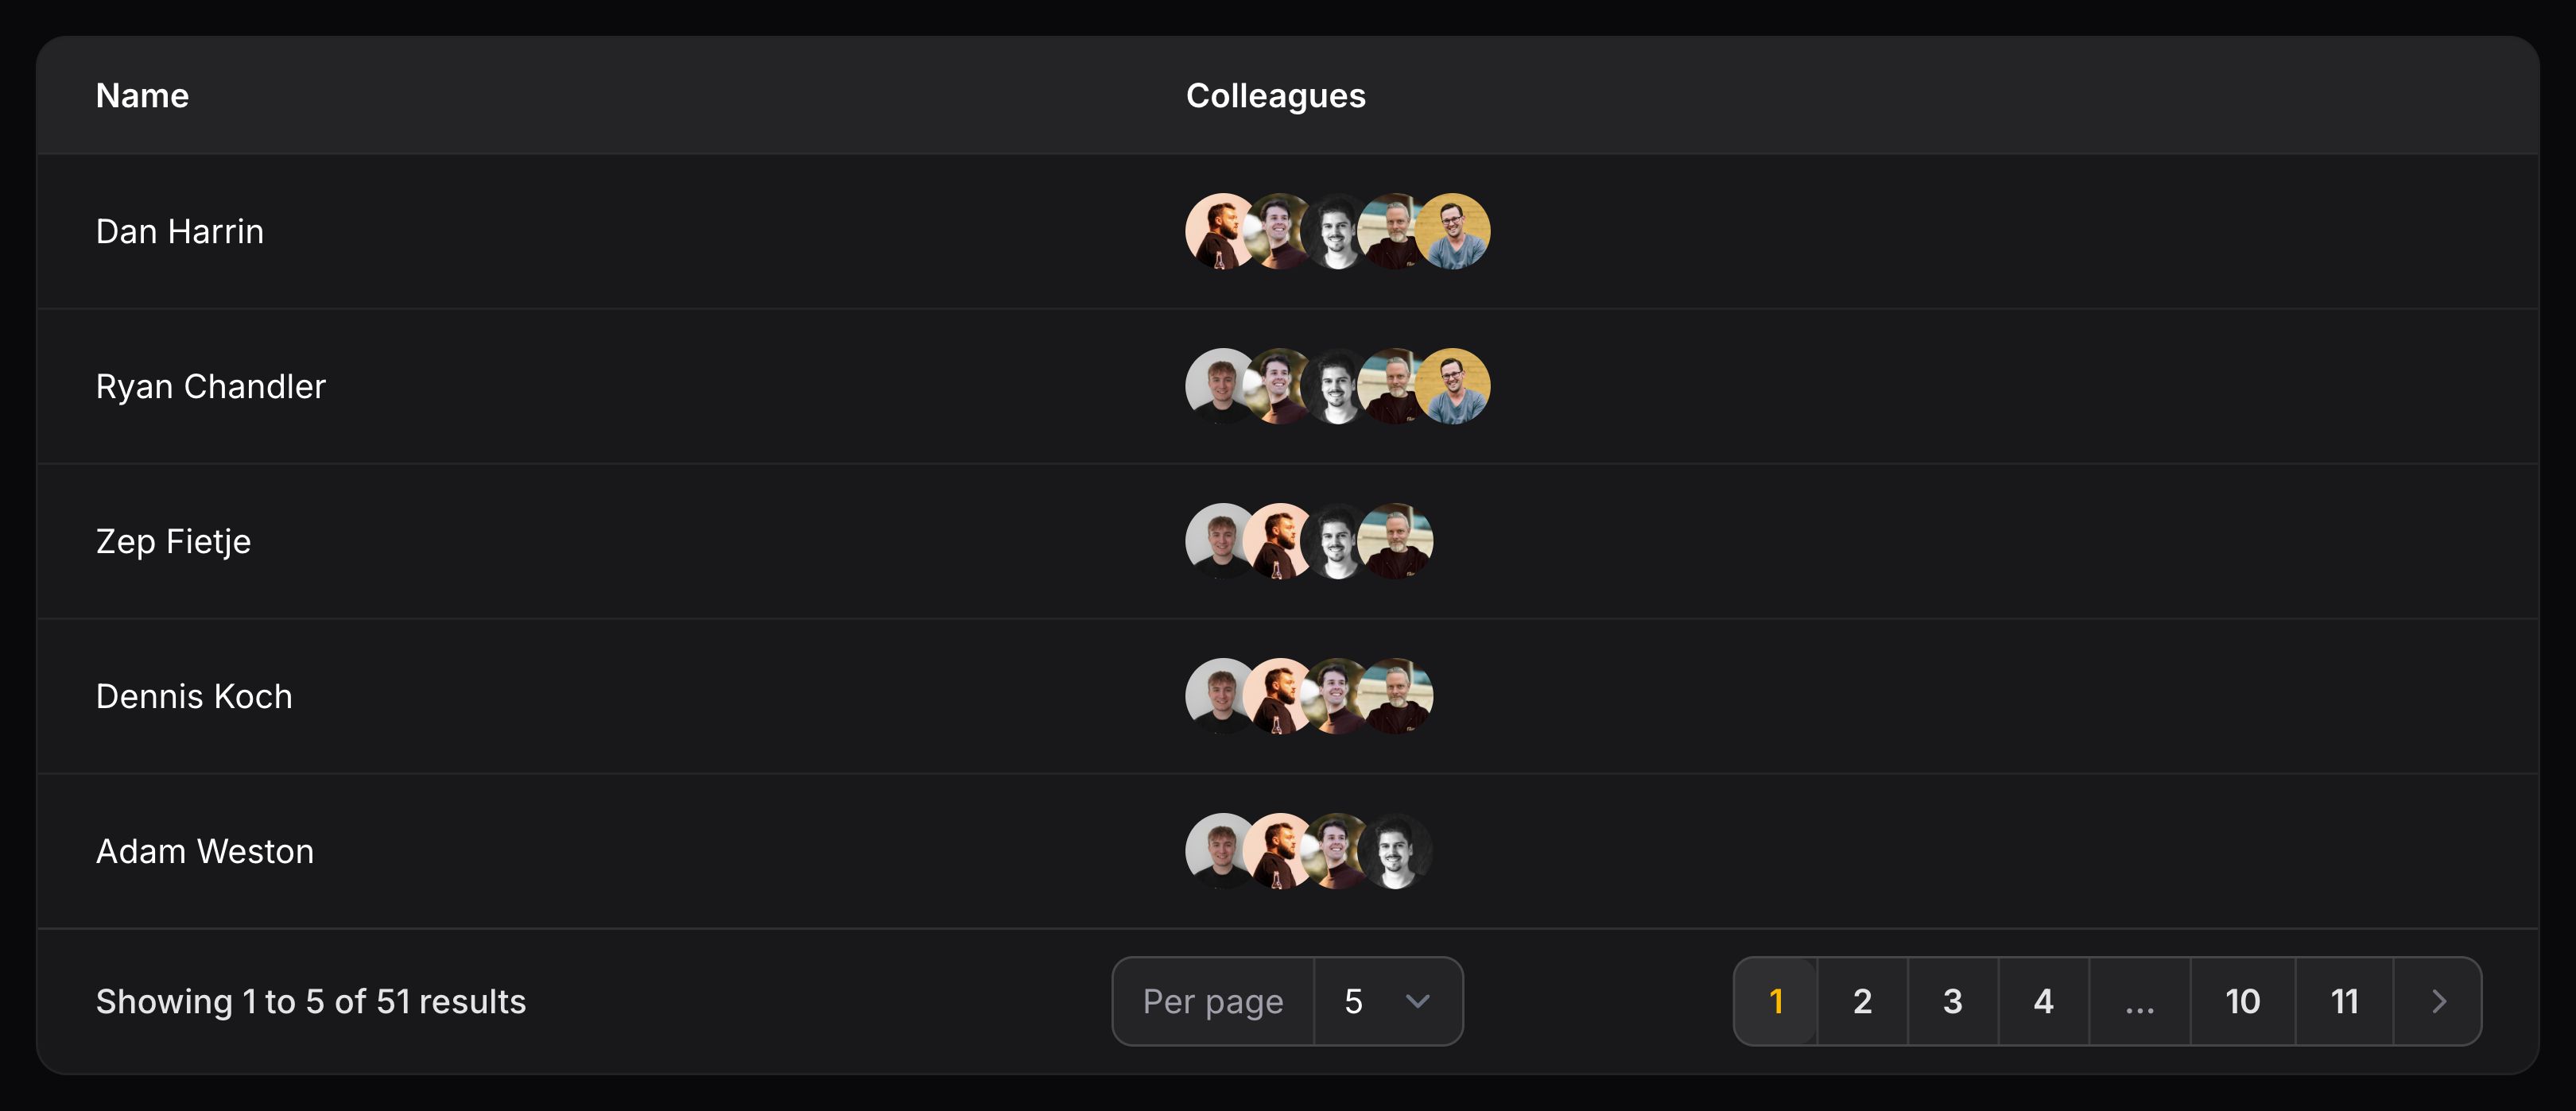Screen dimensions: 2576x1111
Task: Select the Dan Harrin name cell
Action: 180,231
